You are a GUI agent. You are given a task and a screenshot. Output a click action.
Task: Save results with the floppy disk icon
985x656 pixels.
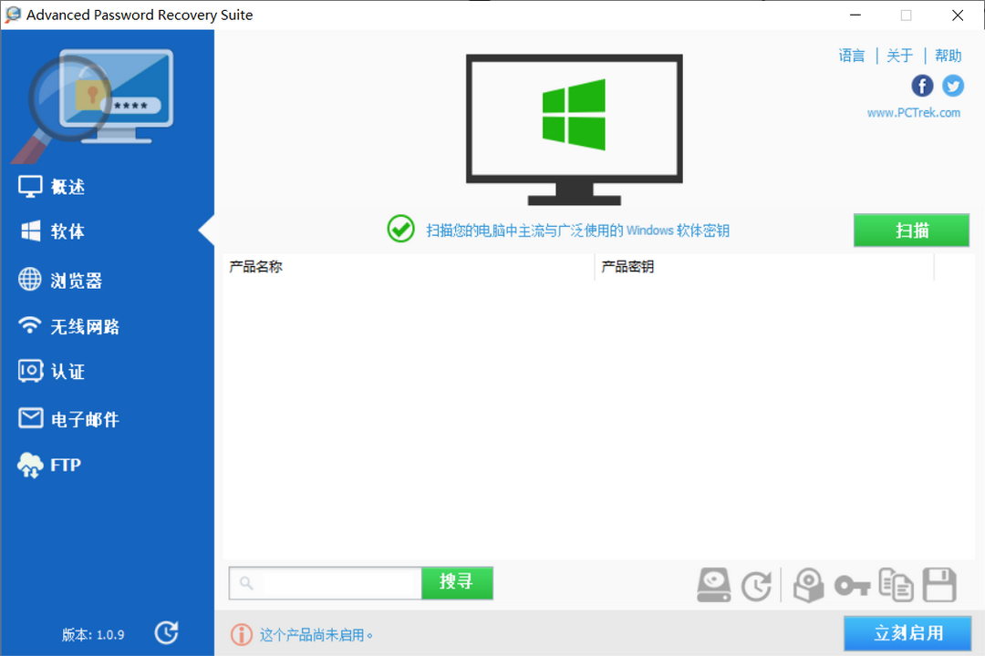click(939, 584)
